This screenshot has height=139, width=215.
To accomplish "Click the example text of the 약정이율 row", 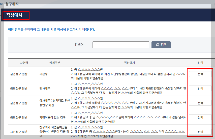I will coord(129,118).
